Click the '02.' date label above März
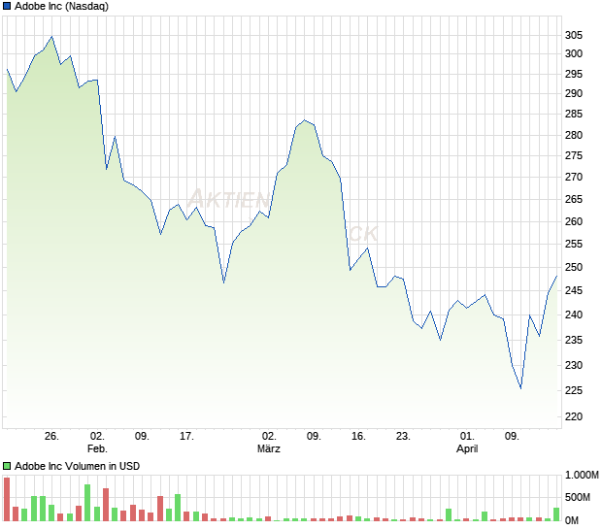The image size is (602, 530). [x=269, y=437]
